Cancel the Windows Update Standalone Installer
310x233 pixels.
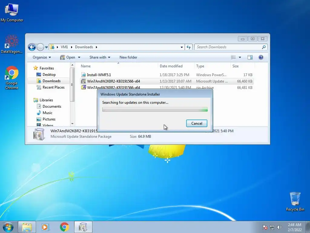coord(196,123)
